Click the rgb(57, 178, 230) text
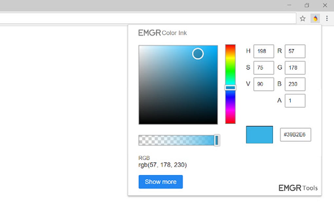Image resolution: width=334 pixels, height=209 pixels. tap(163, 165)
